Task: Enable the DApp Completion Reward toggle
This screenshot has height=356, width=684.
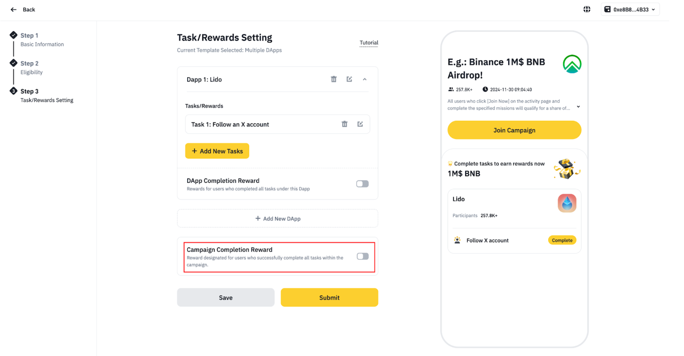Action: pos(362,184)
